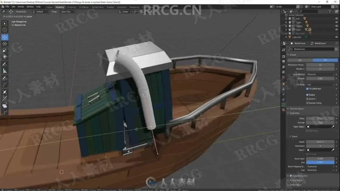This screenshot has width=340, height=191.
Task: Click the Extrude value field
Action: click(x=320, y=123)
